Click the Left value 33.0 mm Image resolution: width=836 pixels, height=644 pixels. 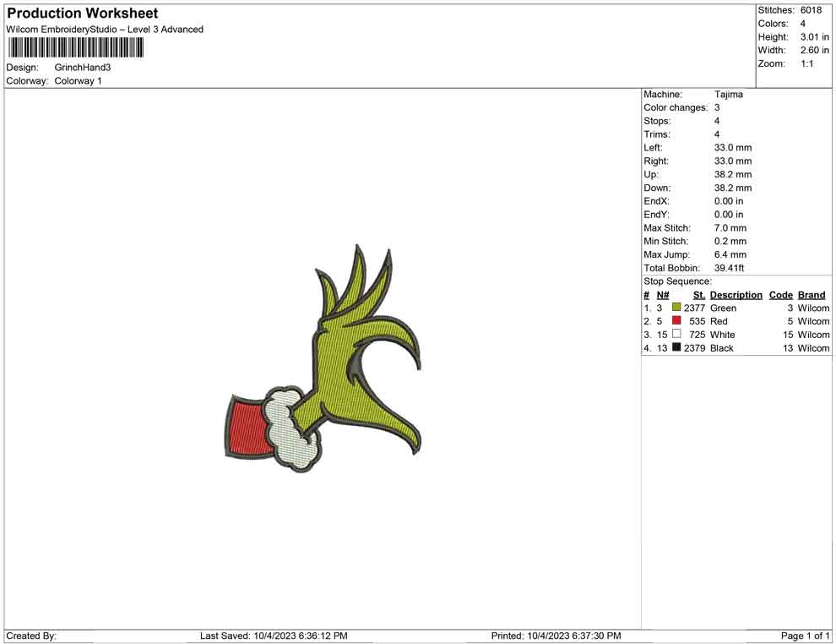coord(733,148)
